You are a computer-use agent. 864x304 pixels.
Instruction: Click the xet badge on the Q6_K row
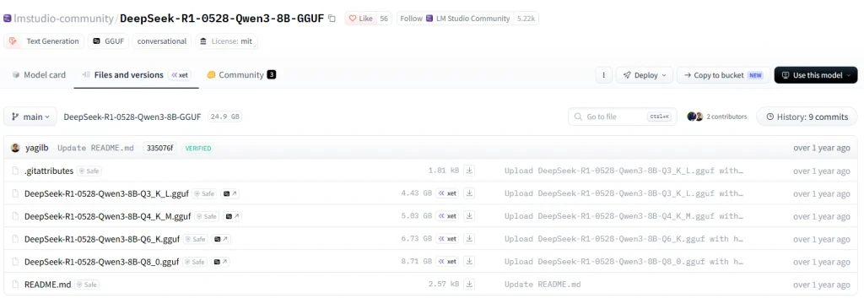pos(448,238)
